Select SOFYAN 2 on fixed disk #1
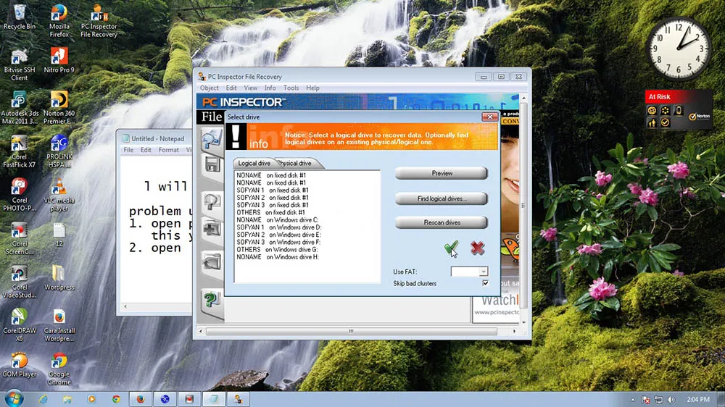This screenshot has width=725, height=407. click(x=273, y=197)
